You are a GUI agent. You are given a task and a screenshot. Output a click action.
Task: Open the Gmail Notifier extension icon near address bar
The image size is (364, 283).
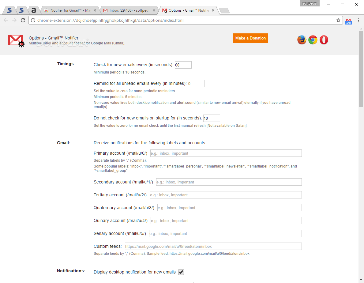[x=348, y=20]
